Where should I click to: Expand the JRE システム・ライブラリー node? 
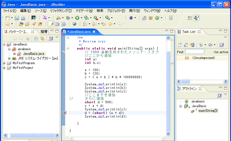click(x=9, y=58)
